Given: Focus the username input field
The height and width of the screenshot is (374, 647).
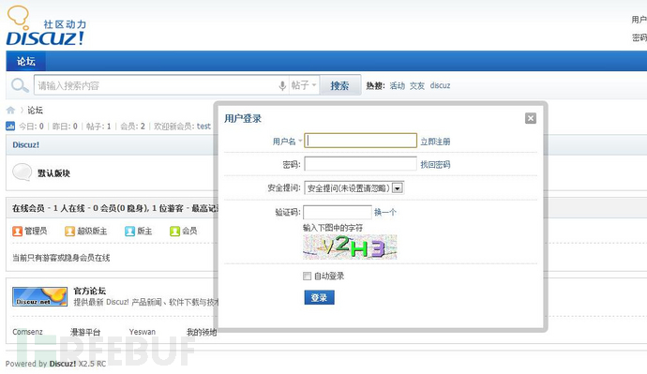Looking at the screenshot, I should click(361, 141).
